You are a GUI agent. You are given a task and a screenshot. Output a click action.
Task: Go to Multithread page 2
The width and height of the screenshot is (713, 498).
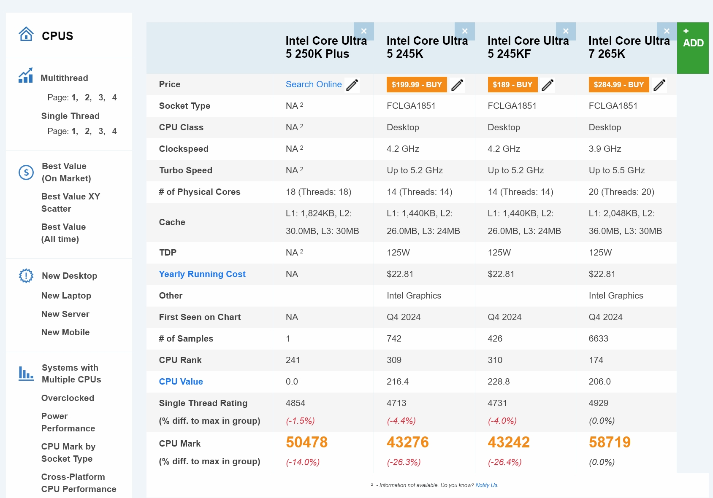click(x=87, y=97)
